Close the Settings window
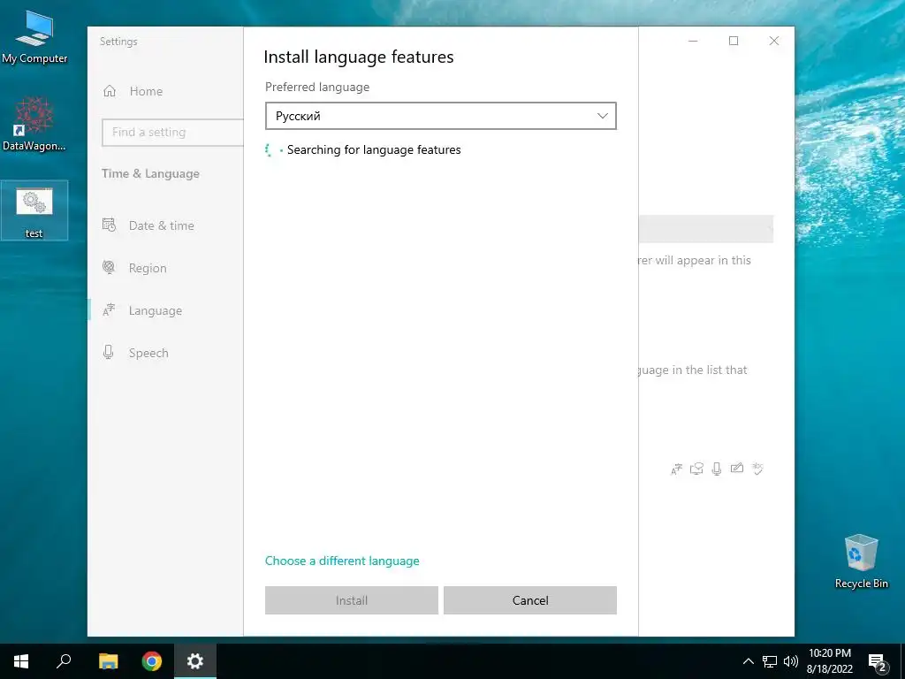905x679 pixels. tap(774, 41)
